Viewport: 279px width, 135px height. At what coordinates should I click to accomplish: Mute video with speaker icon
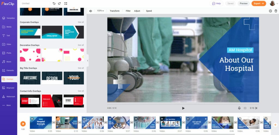(x=90, y=11)
